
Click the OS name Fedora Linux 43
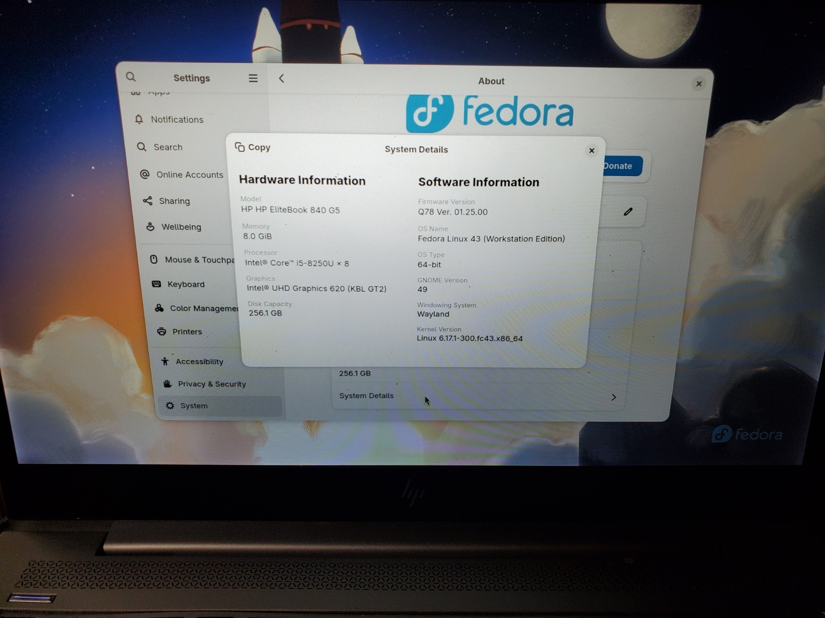[x=491, y=238]
